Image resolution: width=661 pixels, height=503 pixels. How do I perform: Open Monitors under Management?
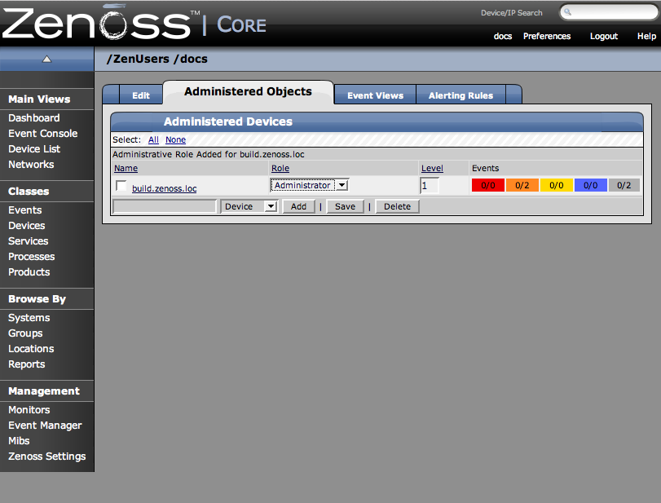tap(29, 410)
